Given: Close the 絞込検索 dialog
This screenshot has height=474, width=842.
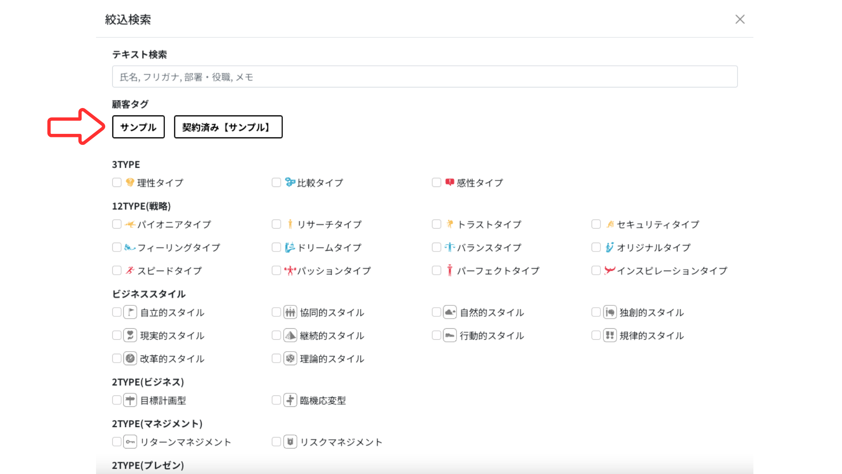Looking at the screenshot, I should pos(740,19).
